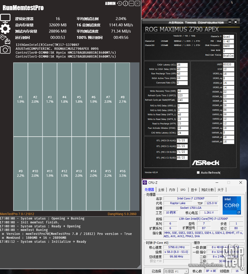Open the 处理器 #1 selection dropdown
The image size is (248, 274).
176,271
